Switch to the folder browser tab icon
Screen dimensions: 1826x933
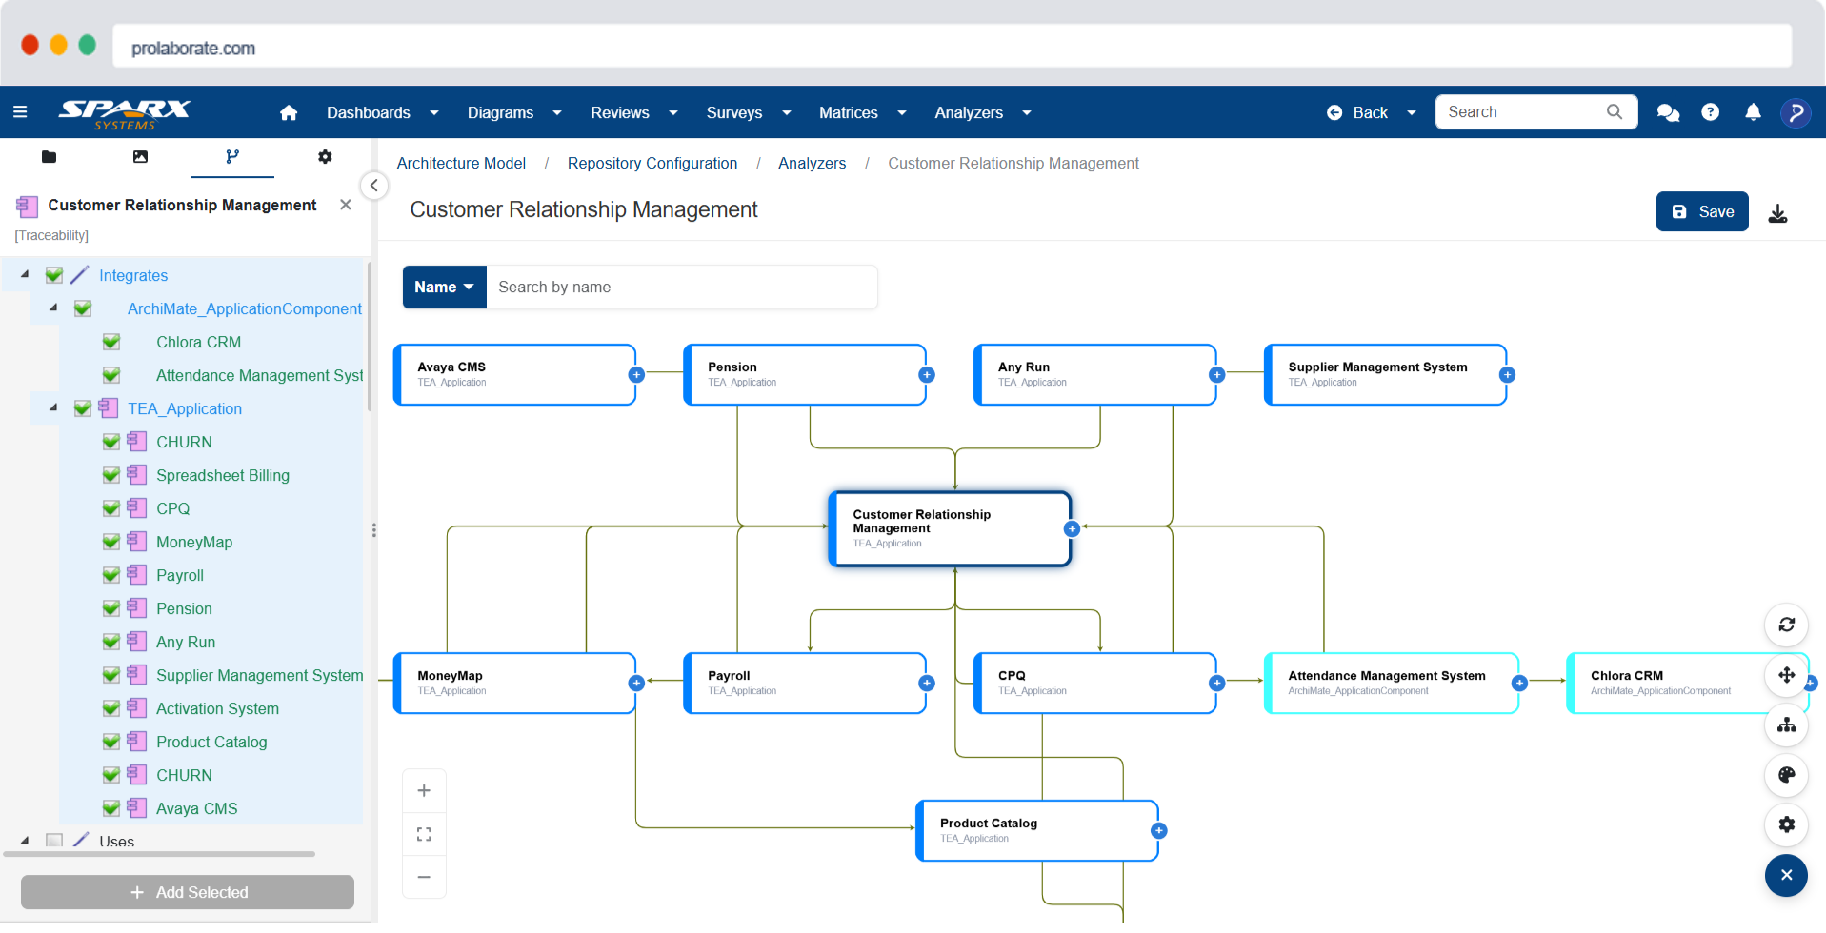pyautogui.click(x=50, y=156)
